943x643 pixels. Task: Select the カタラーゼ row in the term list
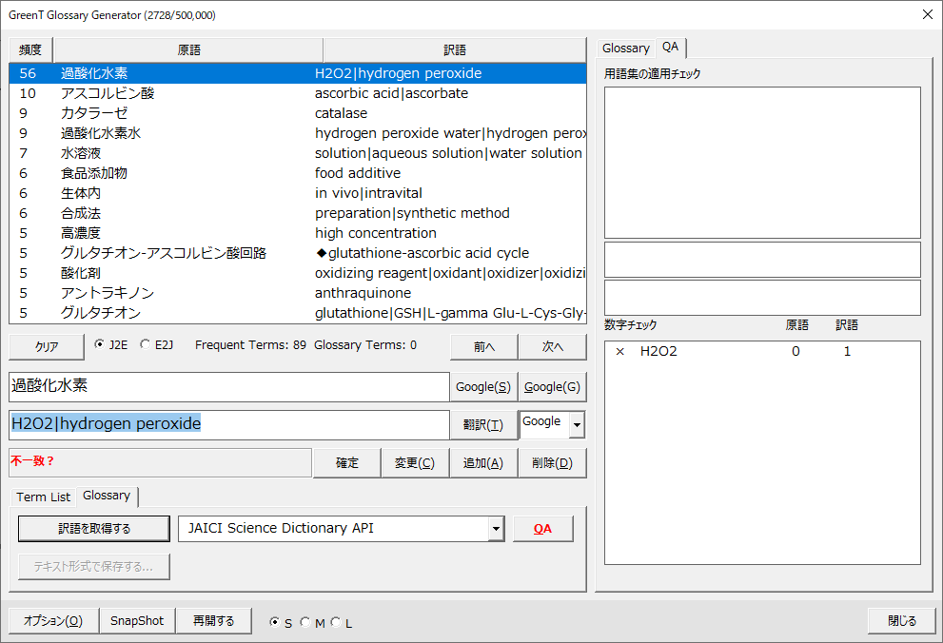[95, 113]
